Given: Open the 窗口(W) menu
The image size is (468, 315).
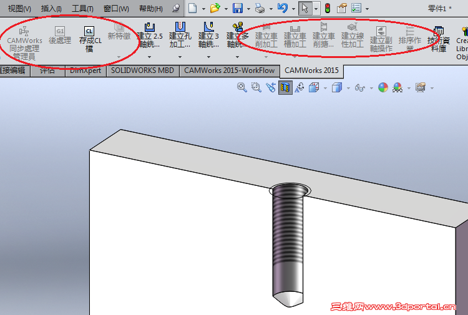Looking at the screenshot, I should click(116, 8).
